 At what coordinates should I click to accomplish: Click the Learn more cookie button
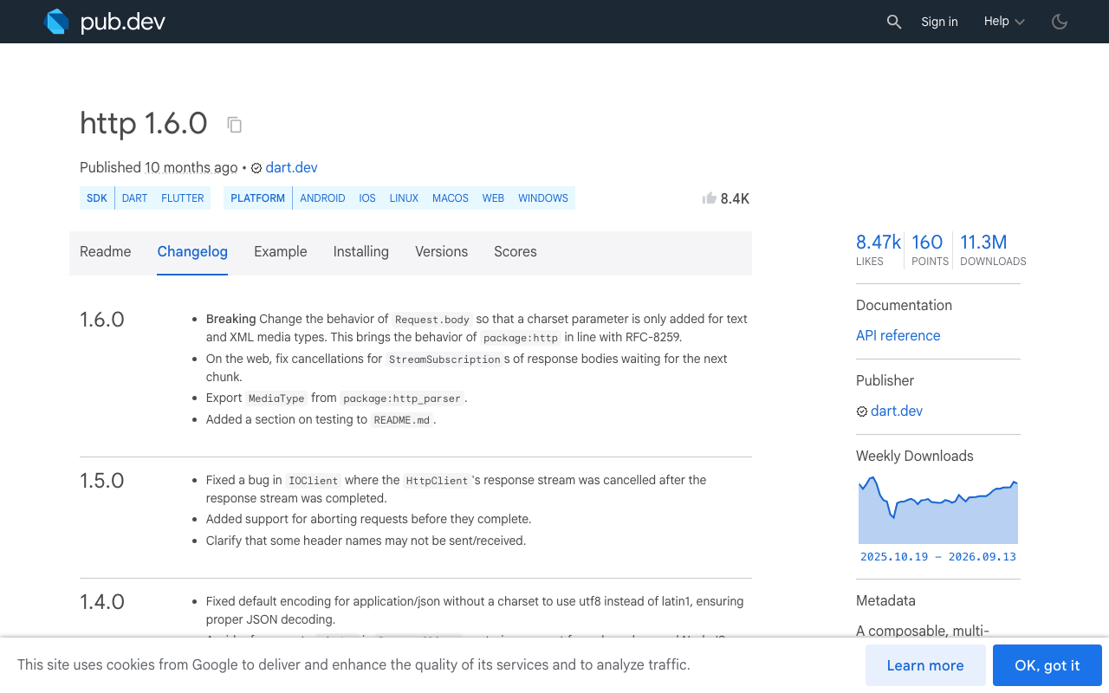[x=925, y=665]
